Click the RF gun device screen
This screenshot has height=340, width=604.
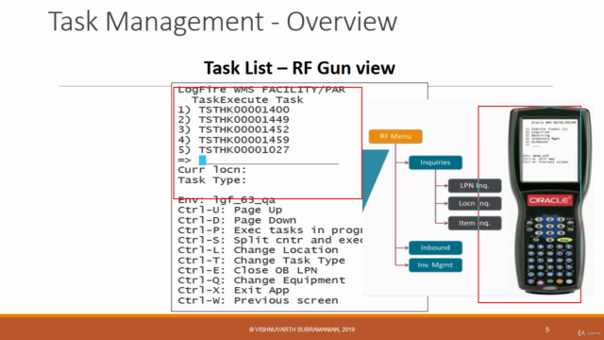[550, 149]
